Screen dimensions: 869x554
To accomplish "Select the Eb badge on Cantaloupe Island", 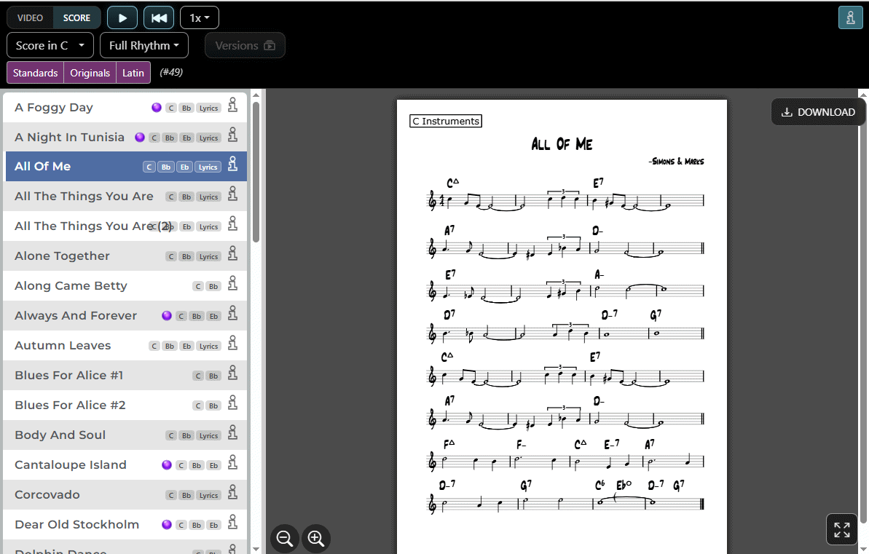I will (213, 465).
